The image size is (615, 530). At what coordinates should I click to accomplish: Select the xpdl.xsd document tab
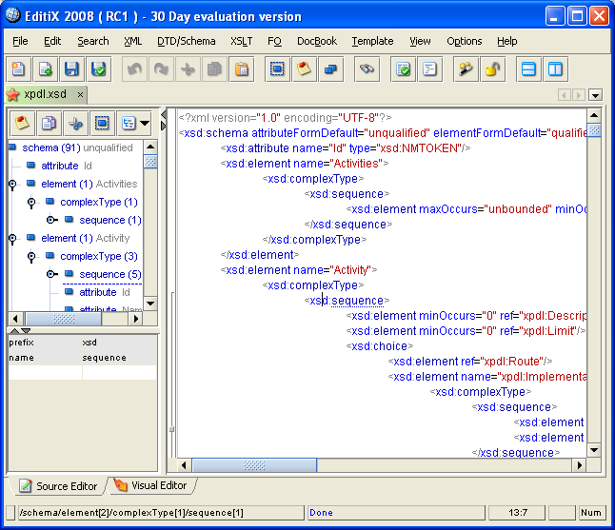45,94
